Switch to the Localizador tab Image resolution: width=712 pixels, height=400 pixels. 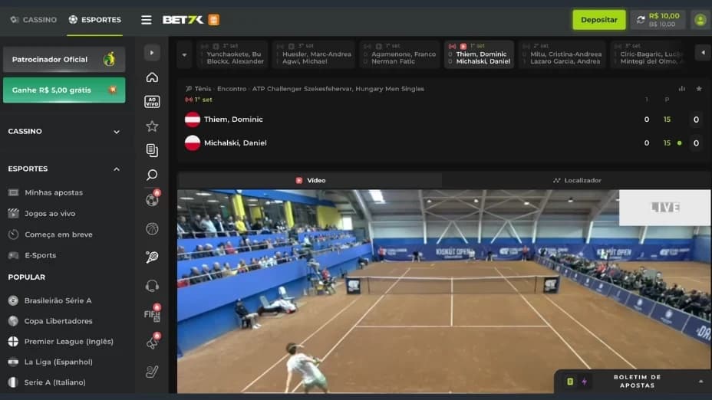[x=577, y=181]
